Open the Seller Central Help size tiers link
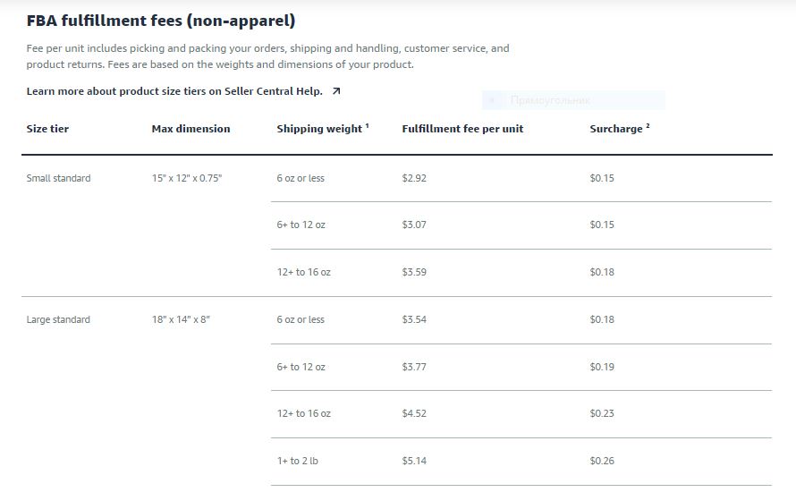796x492 pixels. point(174,91)
